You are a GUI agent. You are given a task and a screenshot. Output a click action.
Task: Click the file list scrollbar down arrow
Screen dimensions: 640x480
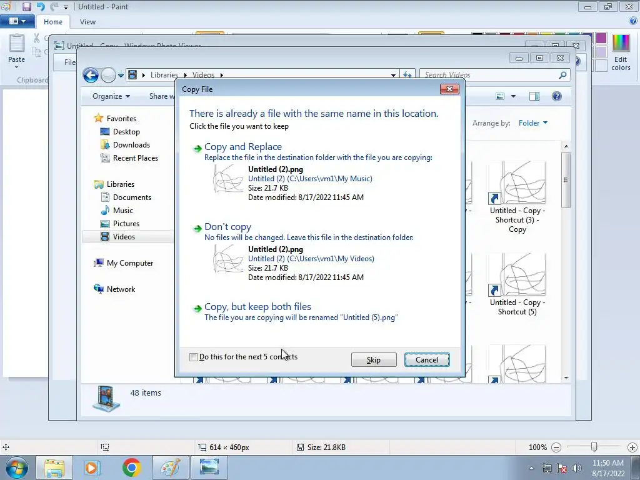coord(566,378)
